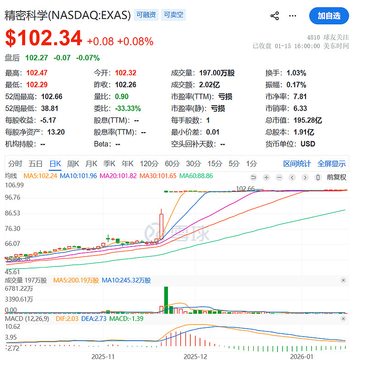This screenshot has height=365, width=367.
Task: Switch to the 1分 interval tab
Action: 251,163
